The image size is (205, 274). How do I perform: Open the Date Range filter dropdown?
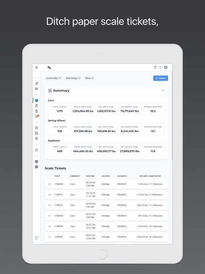pos(73,78)
